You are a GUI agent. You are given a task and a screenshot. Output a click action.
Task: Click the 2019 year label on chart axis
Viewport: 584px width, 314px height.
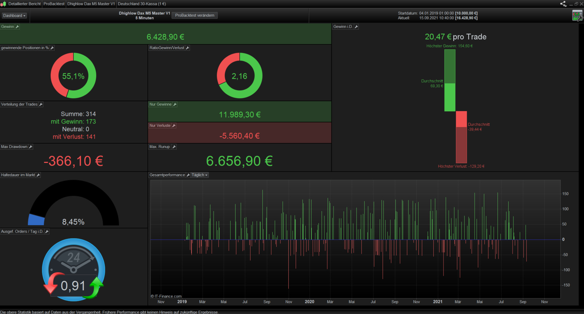click(x=182, y=302)
